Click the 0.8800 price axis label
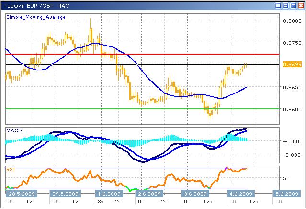This screenshot has width=306, height=209. coord(292,21)
